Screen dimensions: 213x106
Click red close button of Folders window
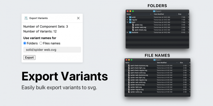[128, 11]
